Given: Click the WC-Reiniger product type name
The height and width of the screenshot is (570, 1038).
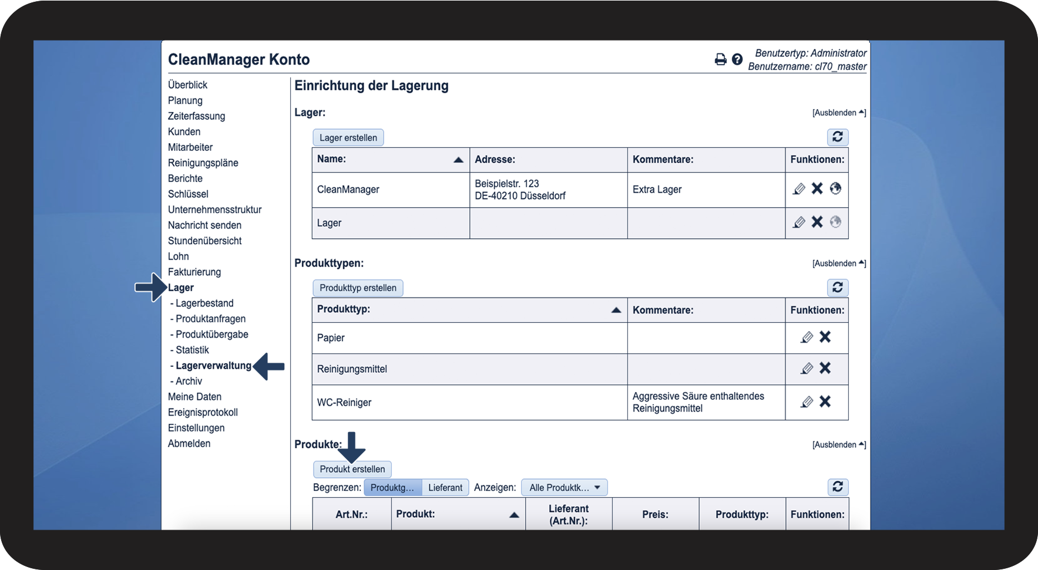Looking at the screenshot, I should [344, 402].
